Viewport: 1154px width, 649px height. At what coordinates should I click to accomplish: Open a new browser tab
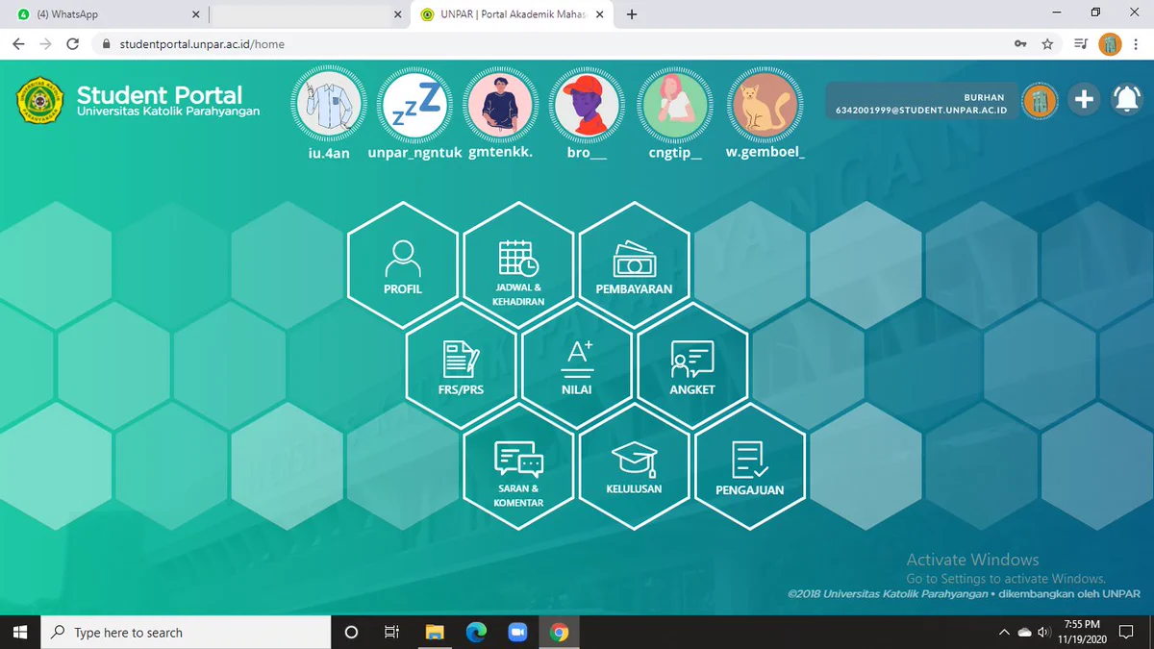632,14
